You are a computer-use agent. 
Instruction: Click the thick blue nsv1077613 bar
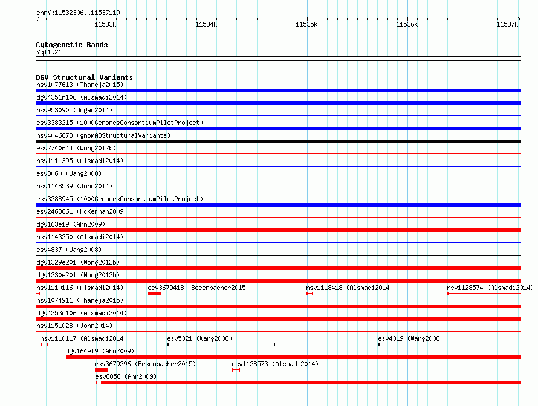coord(278,91)
